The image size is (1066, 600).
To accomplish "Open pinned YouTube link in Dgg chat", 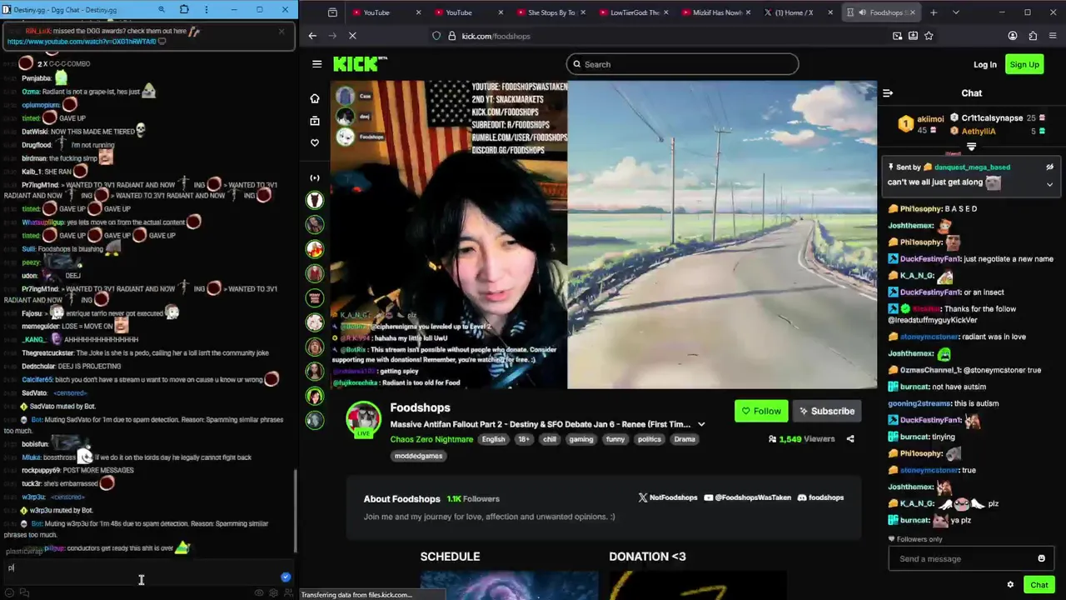I will (82, 41).
